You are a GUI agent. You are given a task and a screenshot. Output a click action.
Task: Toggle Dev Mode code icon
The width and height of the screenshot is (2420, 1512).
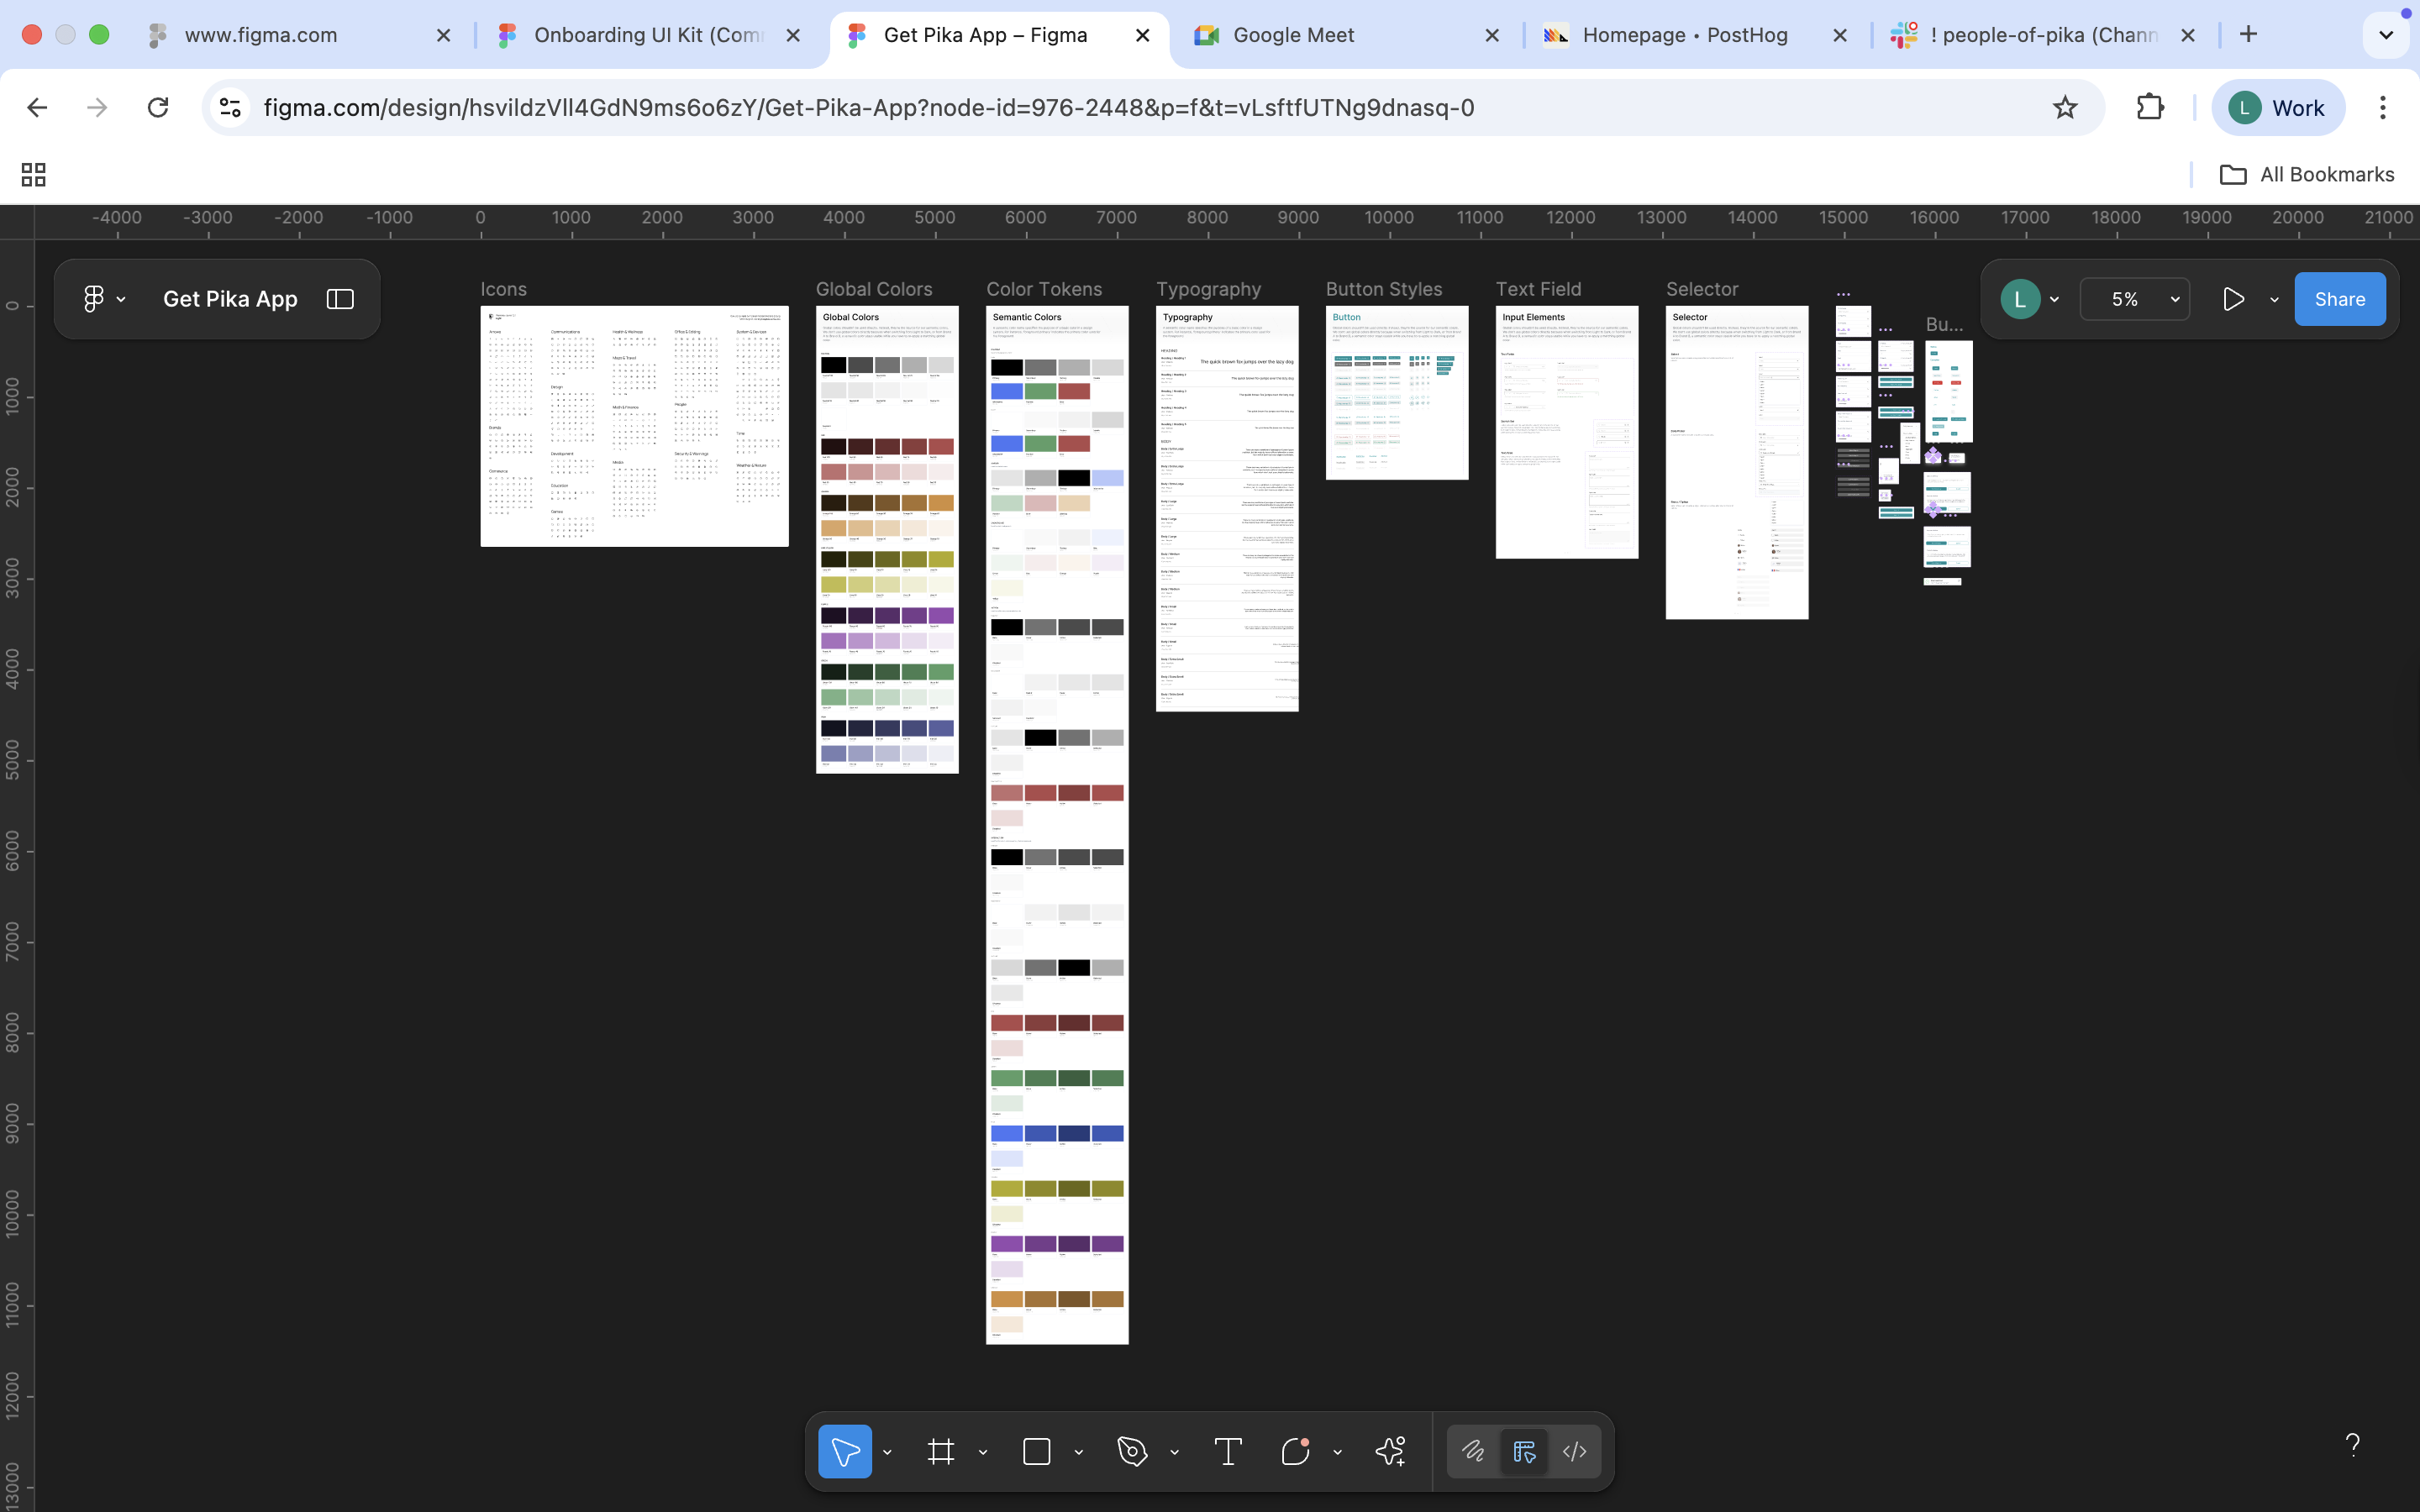[x=1575, y=1451]
